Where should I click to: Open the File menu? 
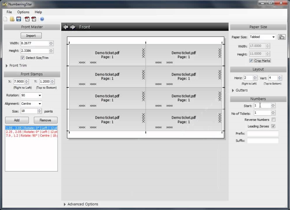(x=9, y=12)
